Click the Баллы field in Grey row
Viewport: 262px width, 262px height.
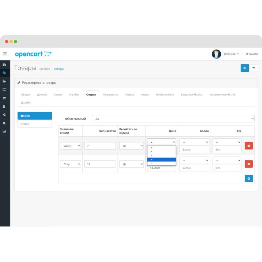click(x=194, y=168)
